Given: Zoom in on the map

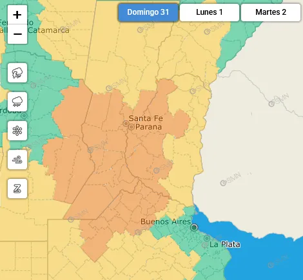Looking at the screenshot, I should click(x=17, y=15).
